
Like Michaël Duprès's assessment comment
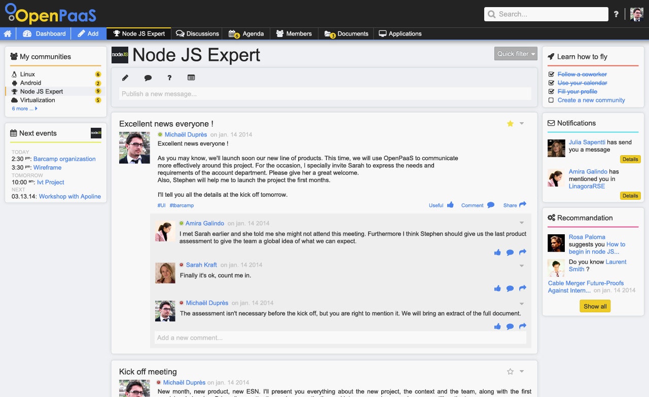tap(497, 327)
